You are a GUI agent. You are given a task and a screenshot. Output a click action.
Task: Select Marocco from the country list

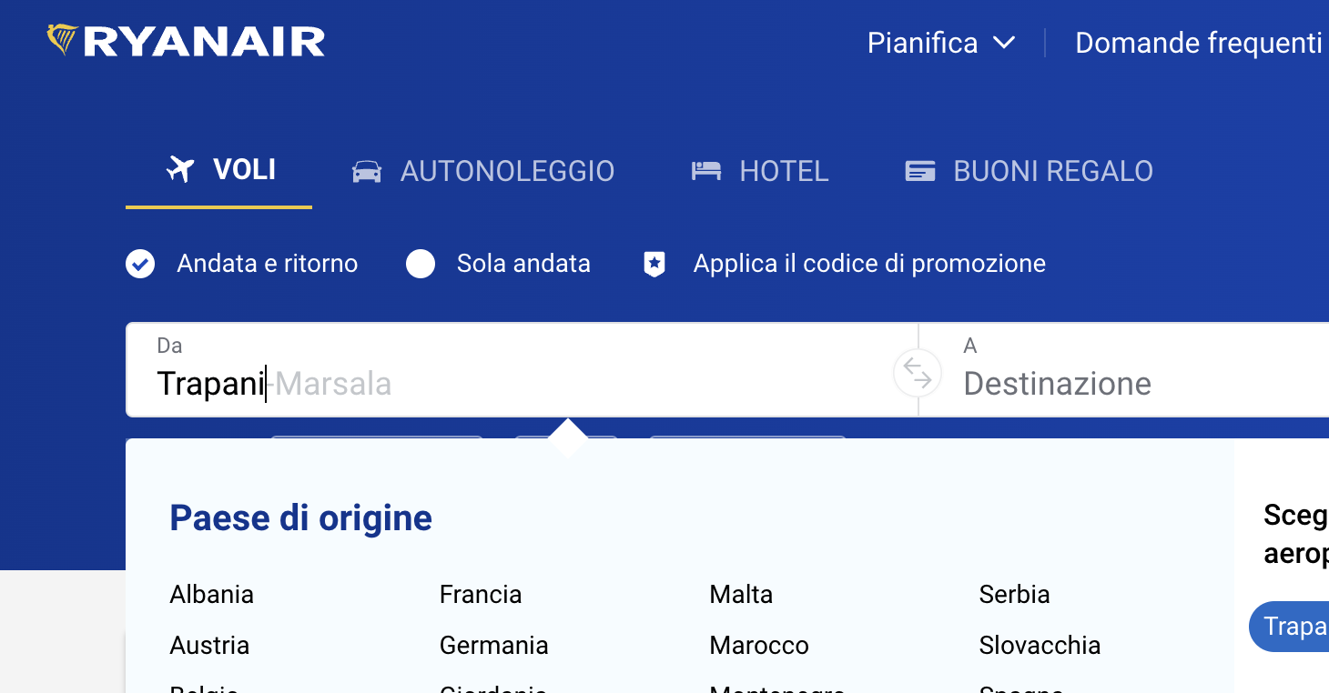[758, 645]
